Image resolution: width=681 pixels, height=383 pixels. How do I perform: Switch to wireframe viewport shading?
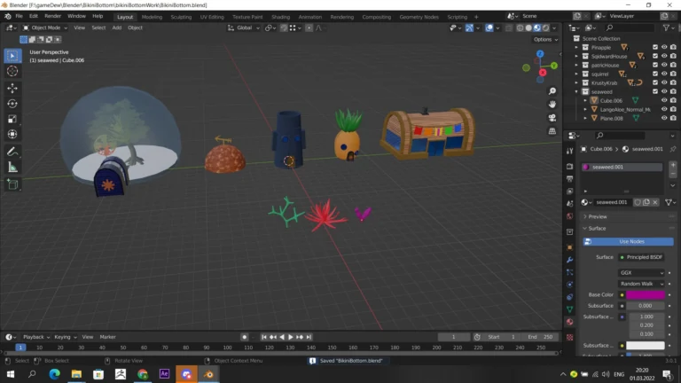click(520, 27)
